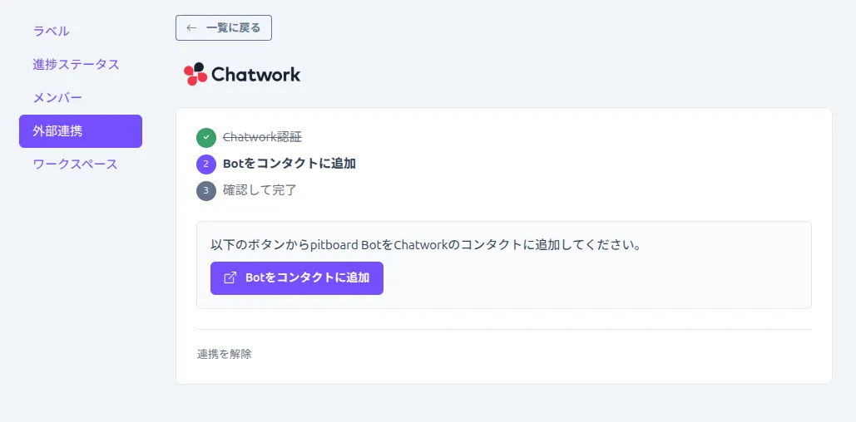Click the 一覧に戻る back button
The height and width of the screenshot is (422, 856).
tap(224, 27)
